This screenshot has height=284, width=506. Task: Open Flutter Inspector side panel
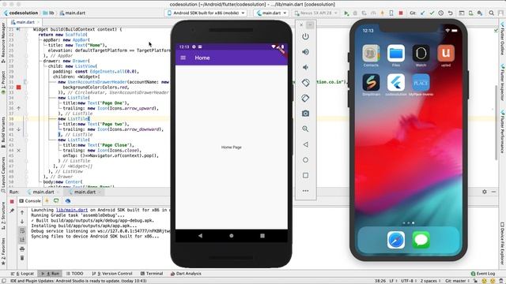[503, 82]
